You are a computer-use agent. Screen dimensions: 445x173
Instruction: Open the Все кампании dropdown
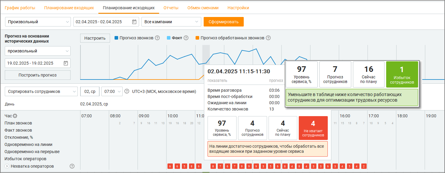click(171, 22)
